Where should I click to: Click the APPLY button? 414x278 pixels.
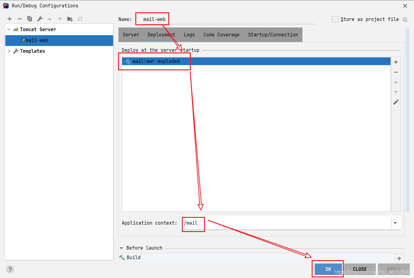point(394,269)
